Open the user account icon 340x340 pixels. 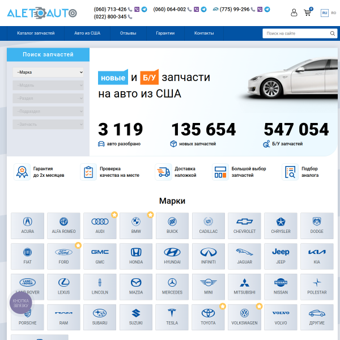294,12
